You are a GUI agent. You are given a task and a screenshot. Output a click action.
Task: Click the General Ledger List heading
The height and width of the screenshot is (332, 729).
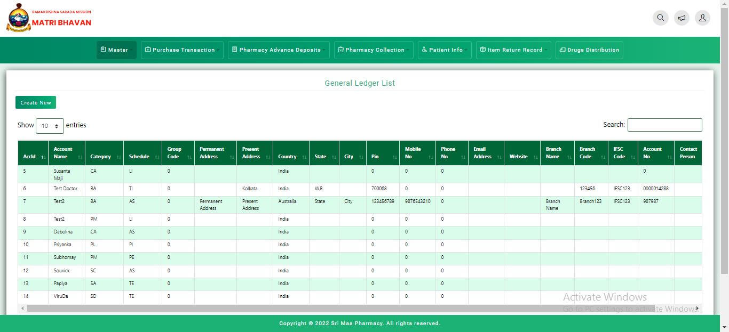click(x=360, y=83)
